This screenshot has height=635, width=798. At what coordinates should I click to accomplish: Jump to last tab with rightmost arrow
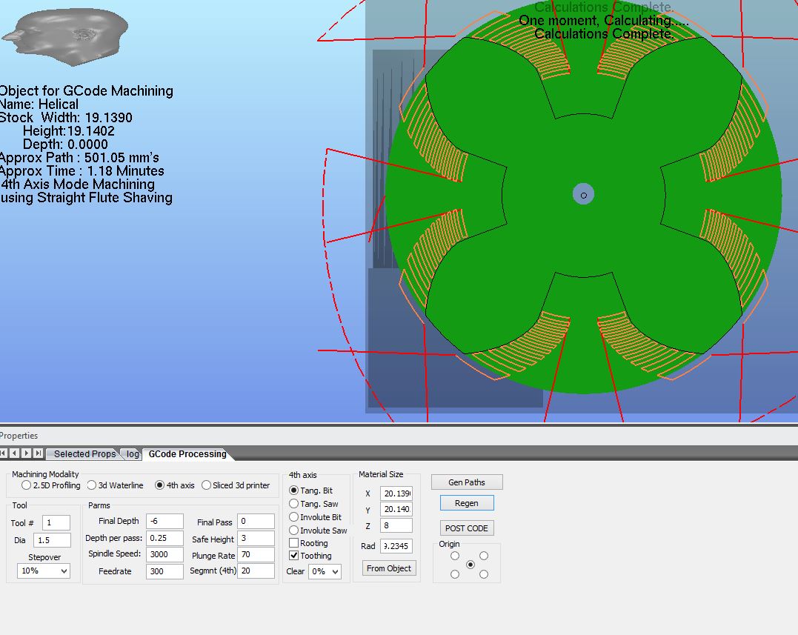pos(38,453)
